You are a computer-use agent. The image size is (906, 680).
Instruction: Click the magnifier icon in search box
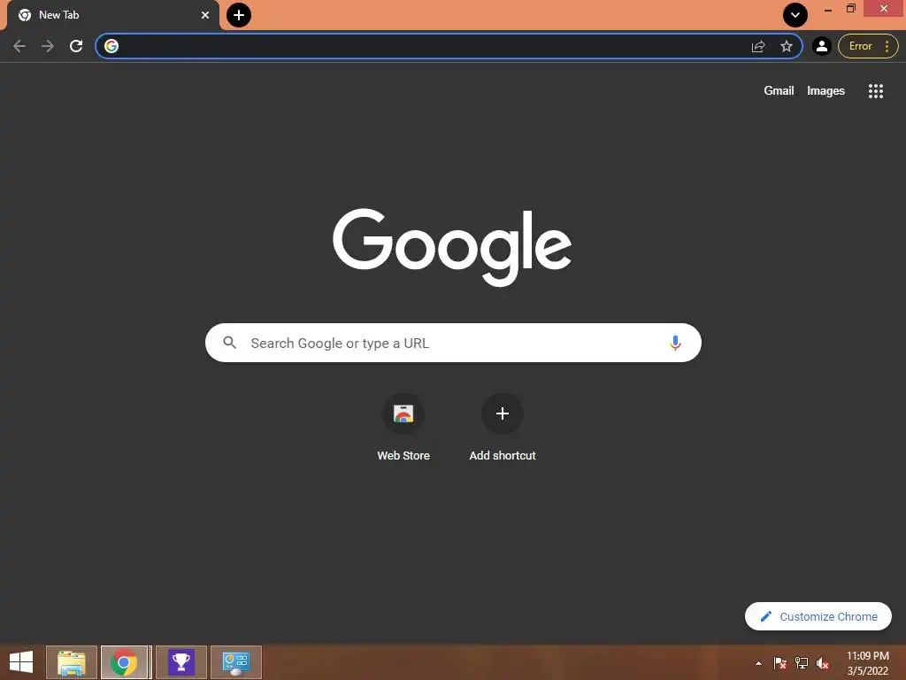click(x=229, y=343)
